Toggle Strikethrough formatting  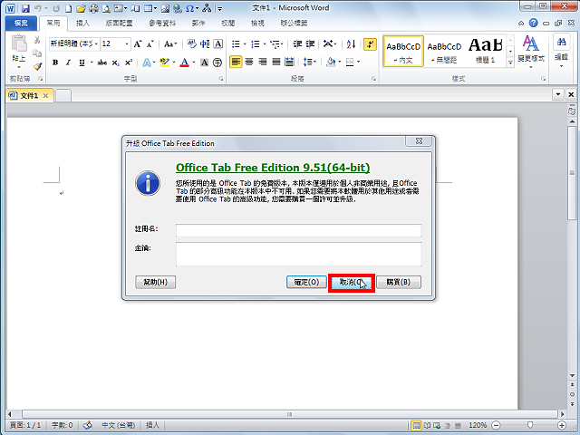(102, 63)
